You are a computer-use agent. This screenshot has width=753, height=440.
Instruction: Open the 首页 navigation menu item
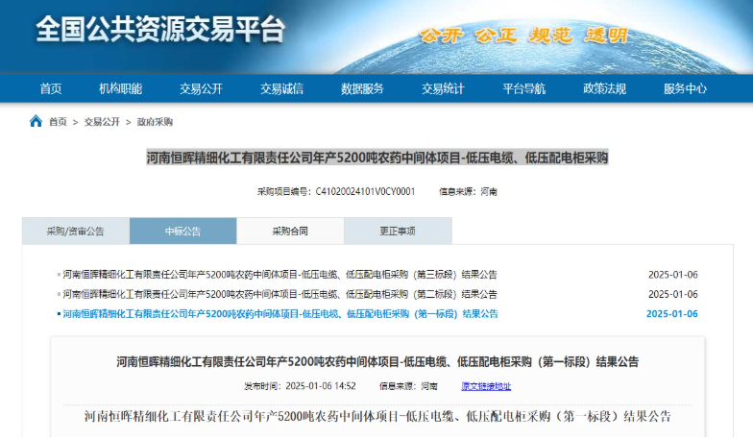51,88
